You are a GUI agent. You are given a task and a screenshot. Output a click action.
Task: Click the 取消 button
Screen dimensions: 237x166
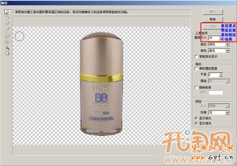pyautogui.click(x=212, y=19)
